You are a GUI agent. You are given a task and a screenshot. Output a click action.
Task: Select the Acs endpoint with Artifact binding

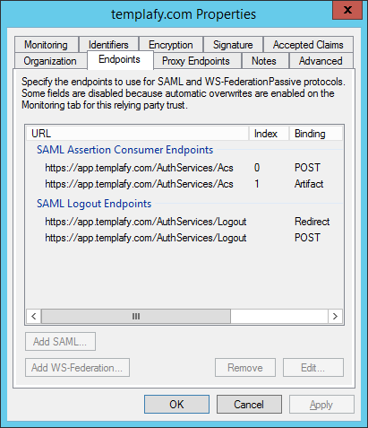tap(184, 184)
